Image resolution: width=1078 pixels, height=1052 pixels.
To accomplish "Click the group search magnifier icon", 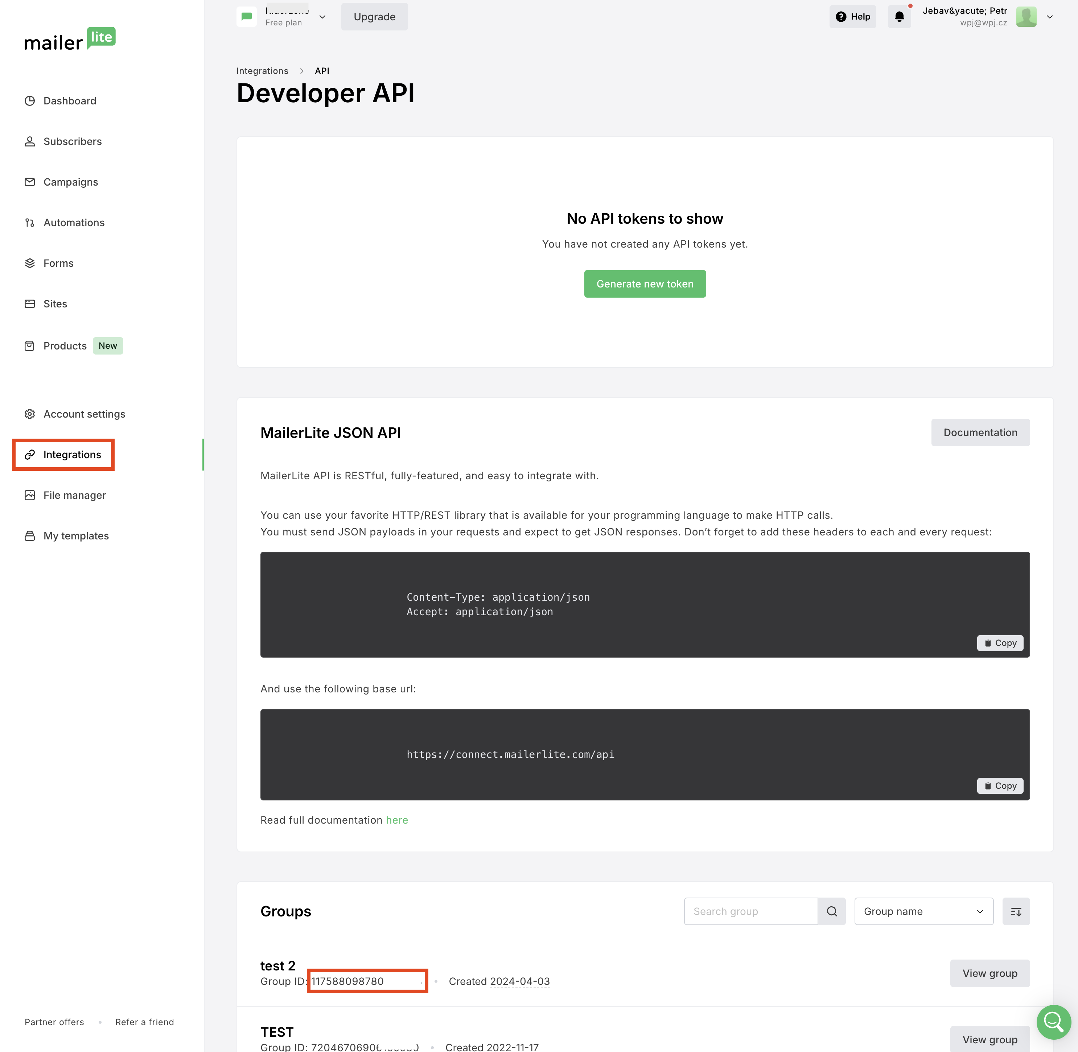I will tap(831, 912).
